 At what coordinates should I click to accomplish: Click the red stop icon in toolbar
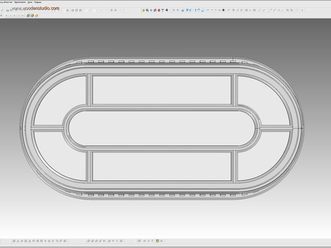tap(159, 10)
